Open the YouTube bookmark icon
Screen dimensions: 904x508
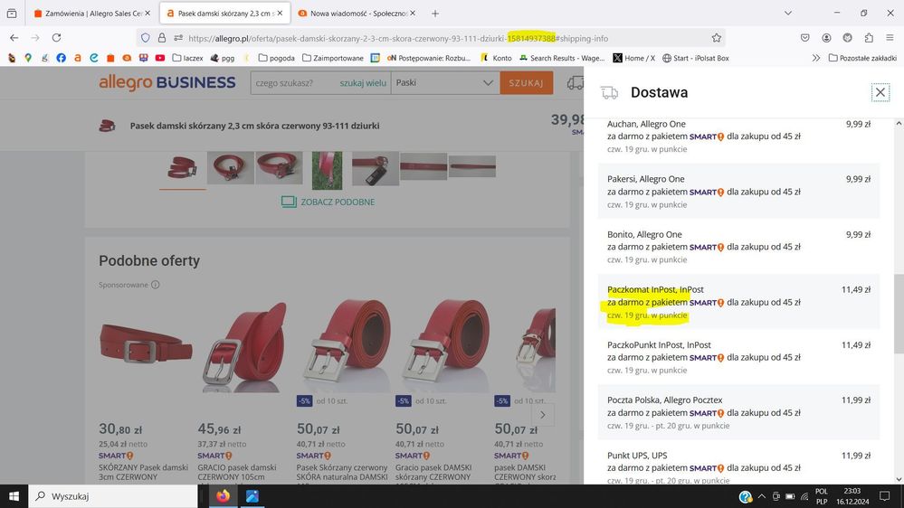click(159, 58)
